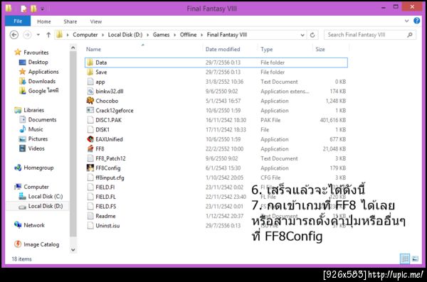Image resolution: width=427 pixels, height=282 pixels.
Task: Sort by the Type column header
Action: pos(267,49)
